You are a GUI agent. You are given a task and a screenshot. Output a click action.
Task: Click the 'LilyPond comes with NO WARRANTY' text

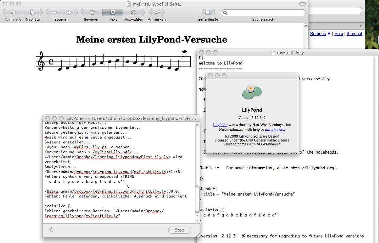tap(252, 144)
